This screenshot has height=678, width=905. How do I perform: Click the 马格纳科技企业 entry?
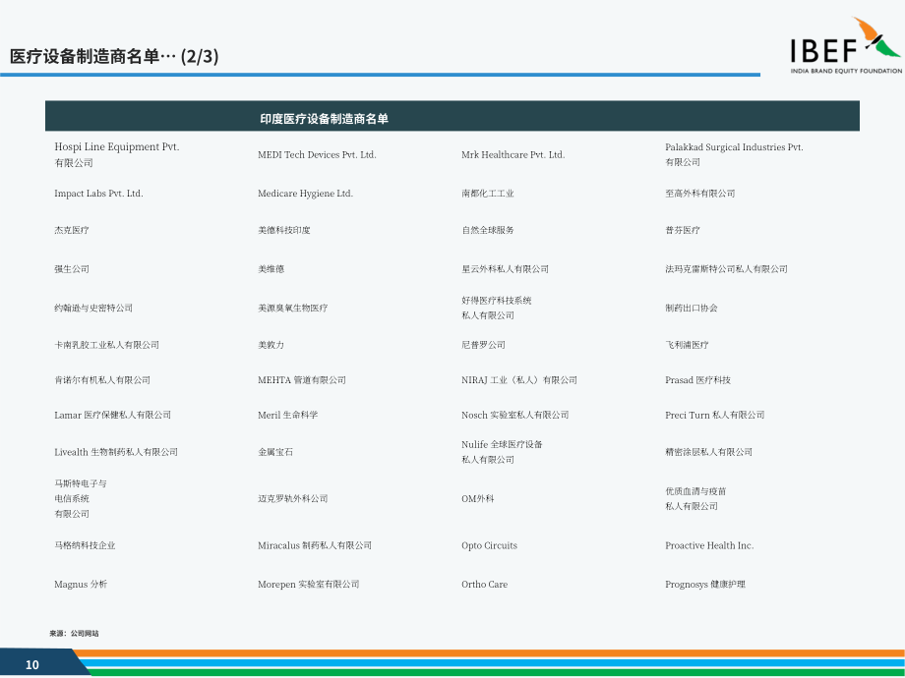coord(85,545)
